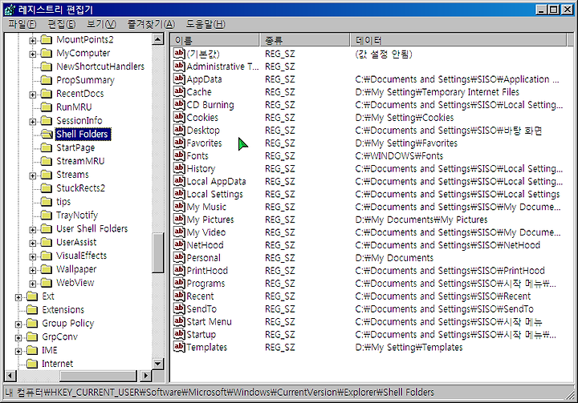Screen dimensions: 578x403
Task: Select the StuckRects2 folder icon
Action: click(47, 188)
